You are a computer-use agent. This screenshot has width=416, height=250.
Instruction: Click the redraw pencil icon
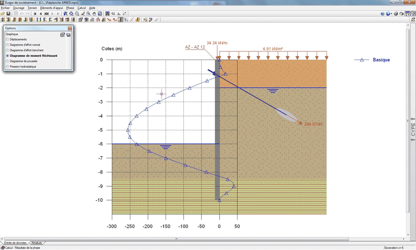pos(83,13)
